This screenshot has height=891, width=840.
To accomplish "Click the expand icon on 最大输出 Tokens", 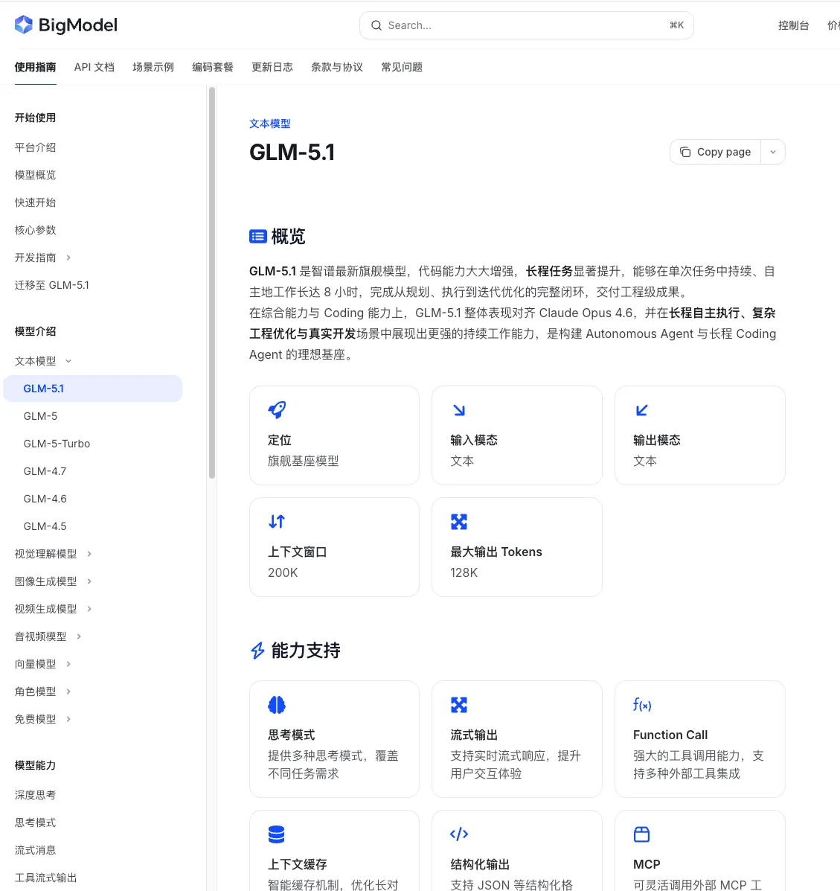I will (459, 522).
